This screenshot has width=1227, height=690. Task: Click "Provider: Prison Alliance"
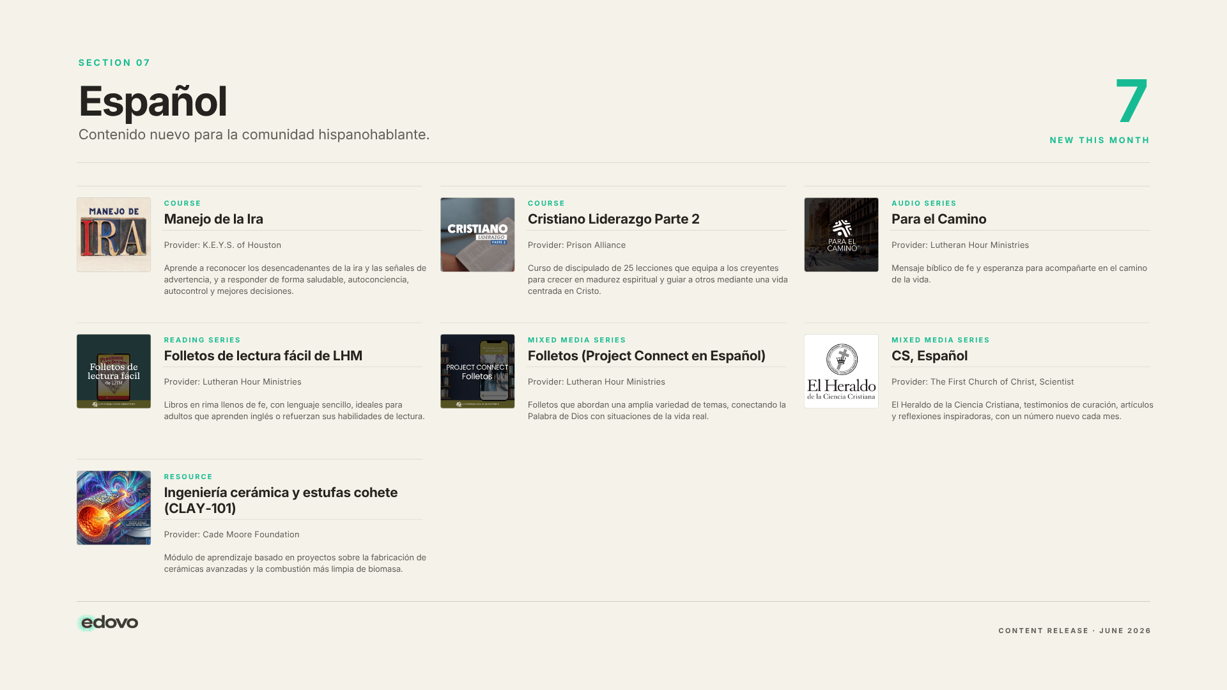(x=576, y=245)
